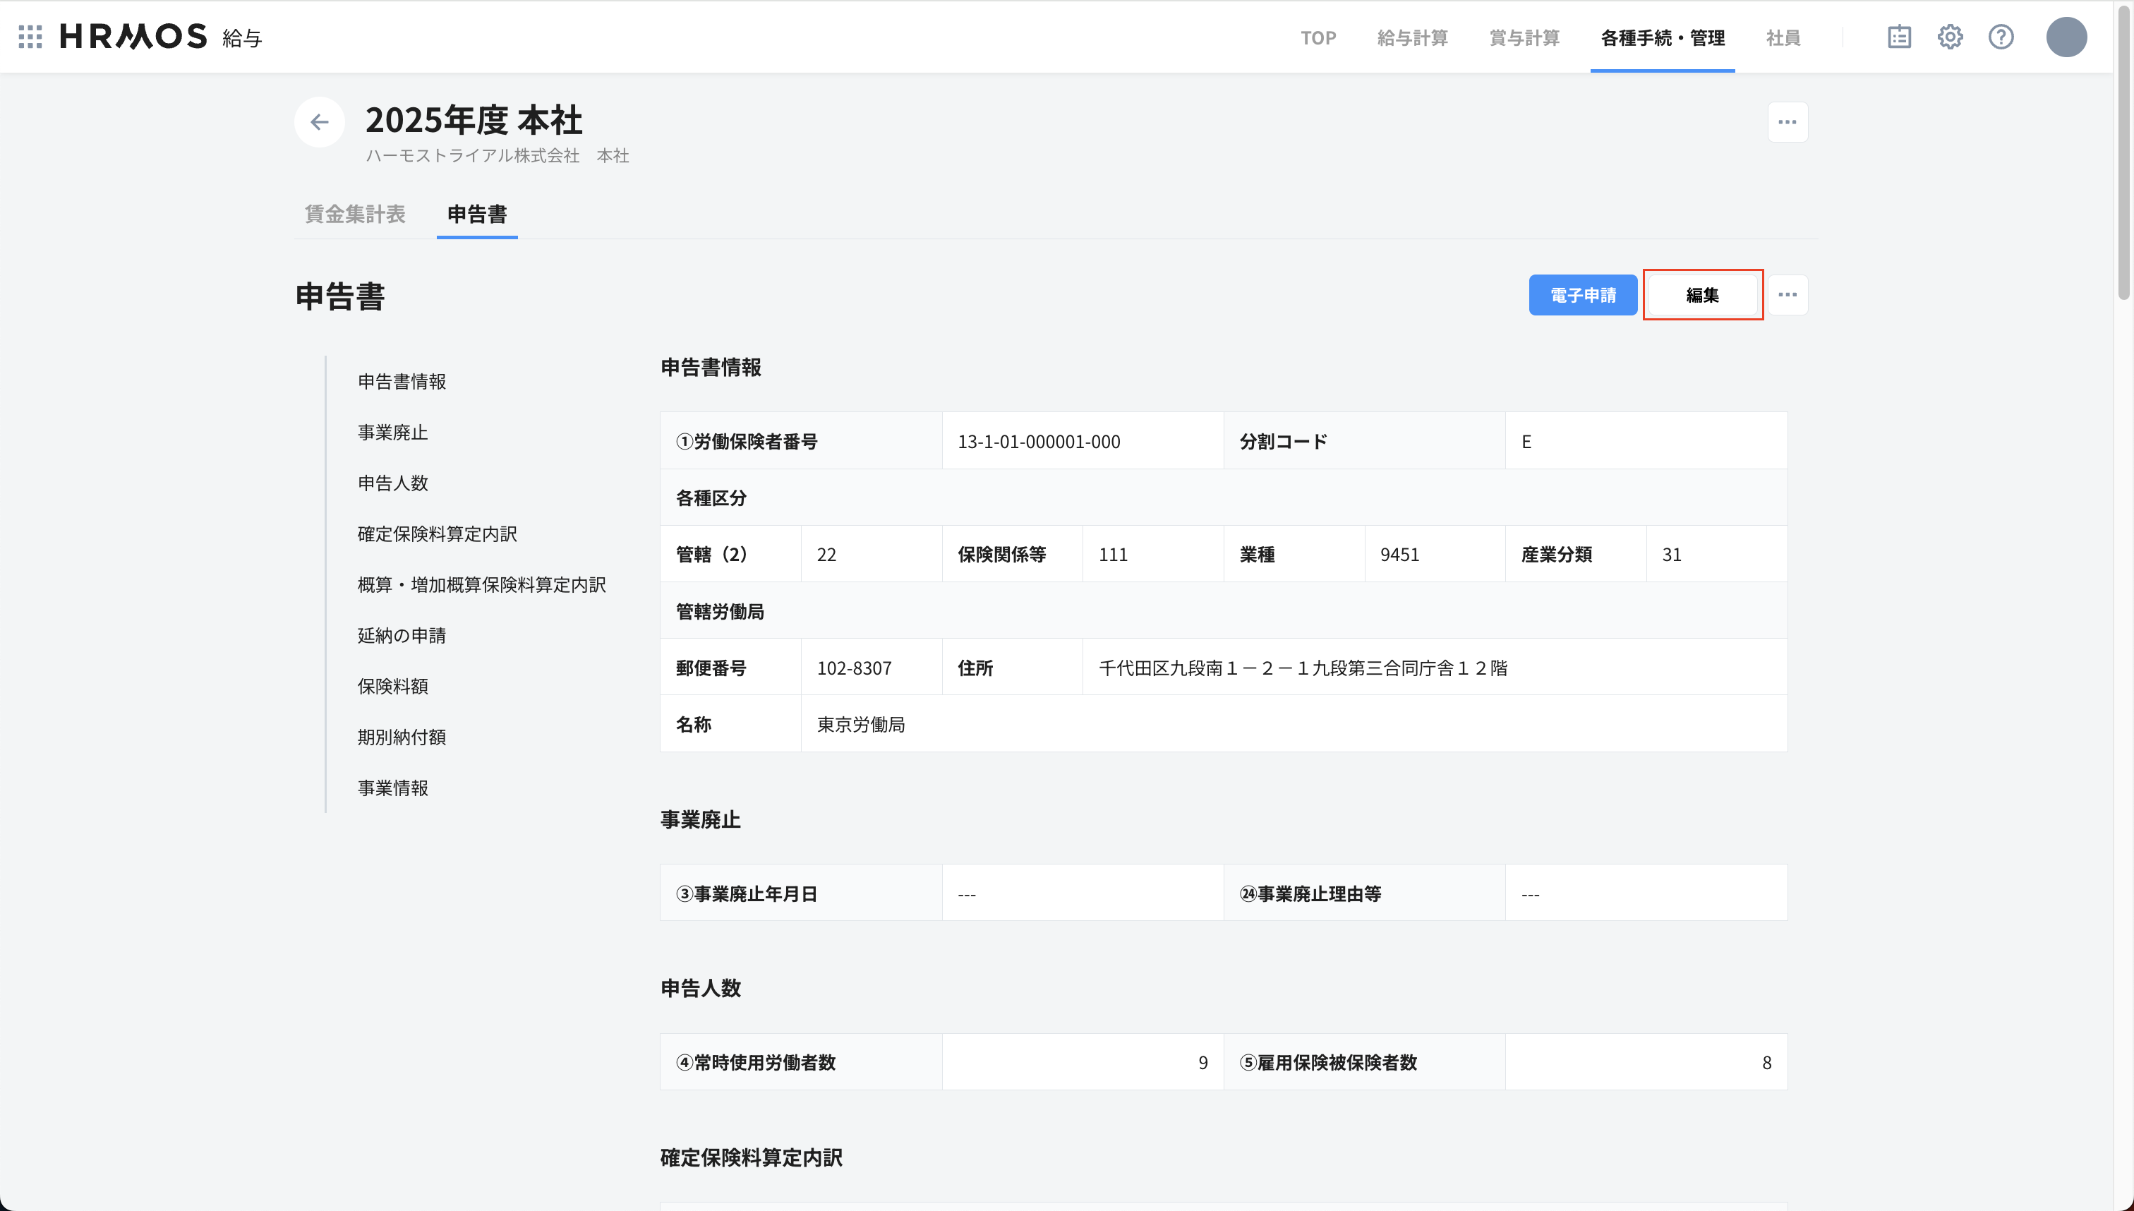Screen dimensions: 2134x1211
Task: Navigate to 各種手続・管理 menu
Action: [x=1662, y=38]
